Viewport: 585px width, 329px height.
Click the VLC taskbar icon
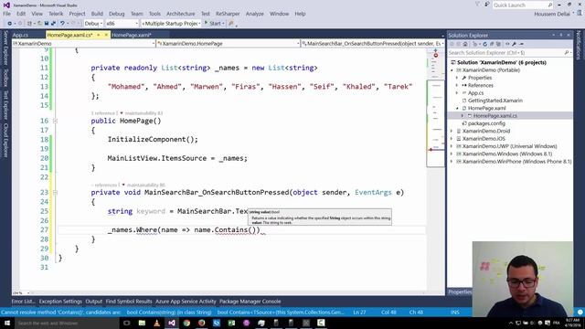156,323
